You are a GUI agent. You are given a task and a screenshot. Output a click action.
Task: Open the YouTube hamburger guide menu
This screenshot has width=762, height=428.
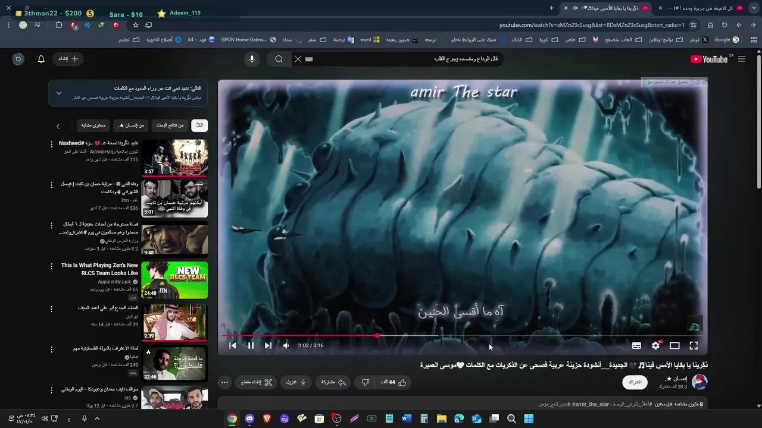[742, 59]
